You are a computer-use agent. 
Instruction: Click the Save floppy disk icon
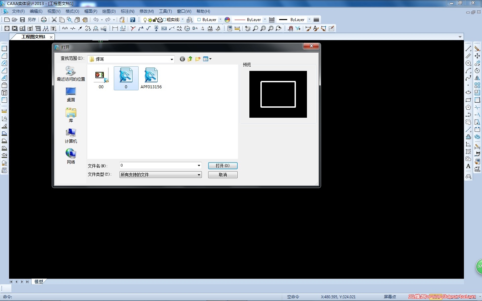click(x=22, y=20)
